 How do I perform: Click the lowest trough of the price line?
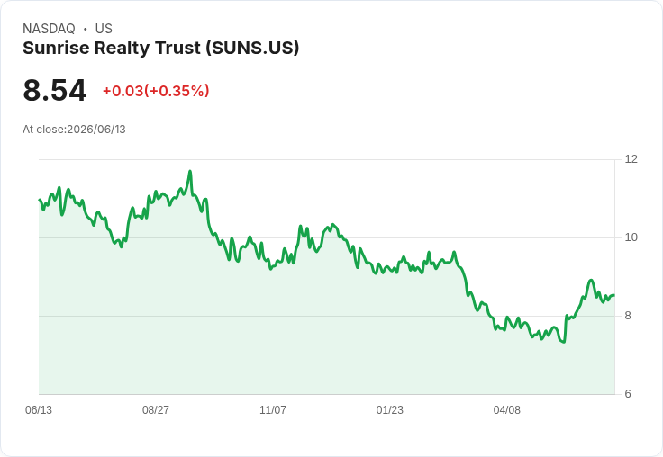(x=564, y=341)
